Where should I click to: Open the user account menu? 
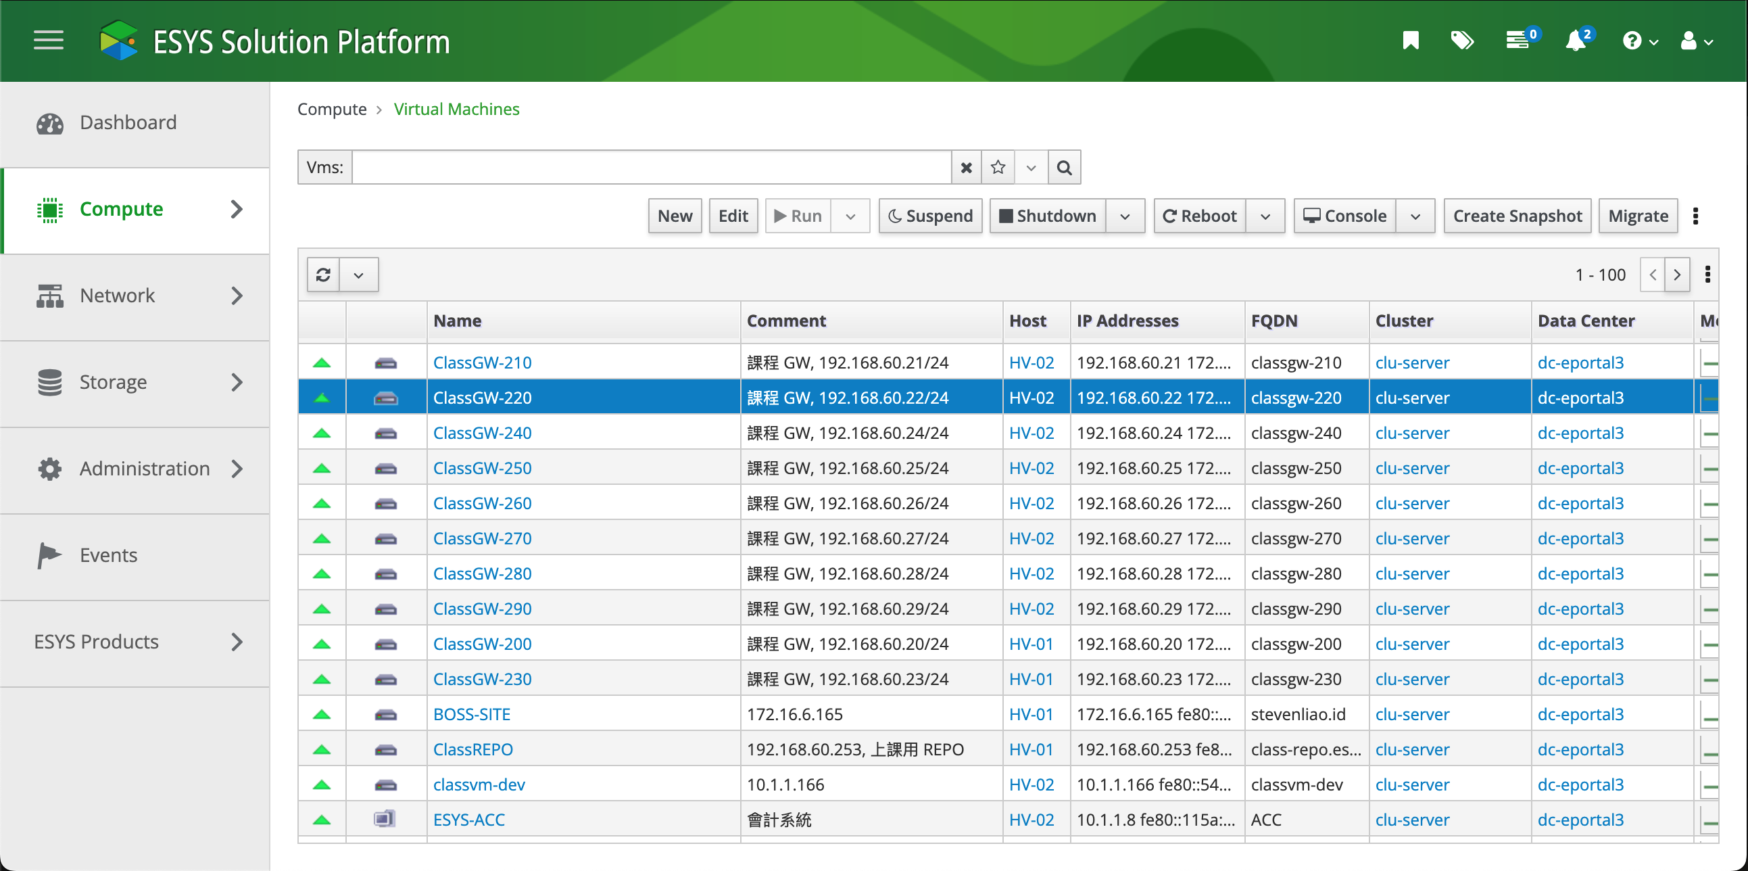point(1697,41)
